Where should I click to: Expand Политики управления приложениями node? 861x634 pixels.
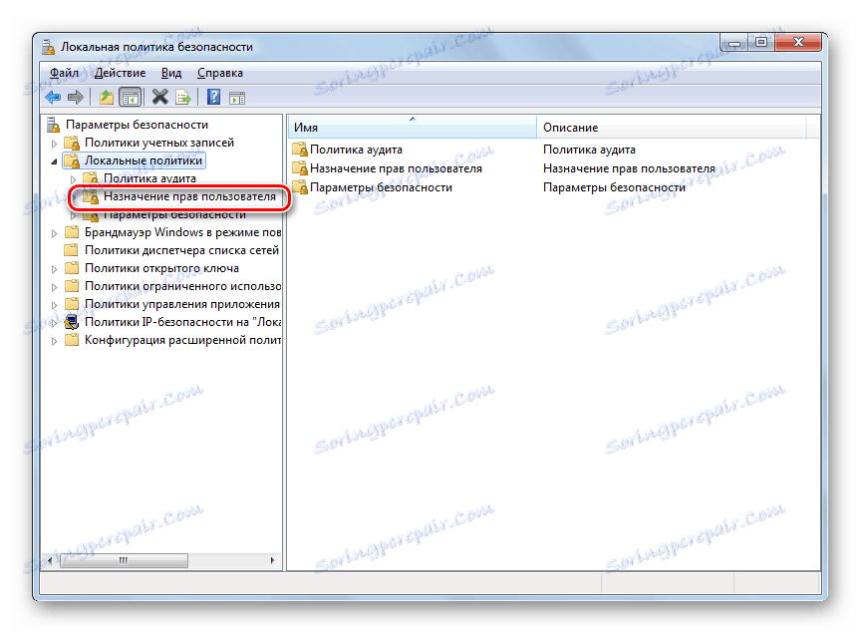coord(54,305)
